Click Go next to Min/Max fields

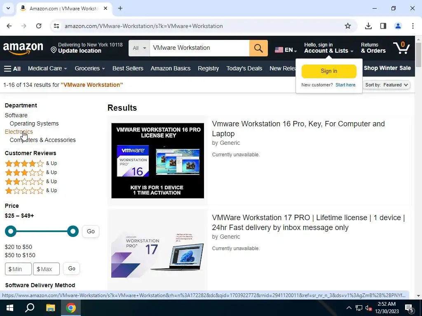[72, 269]
